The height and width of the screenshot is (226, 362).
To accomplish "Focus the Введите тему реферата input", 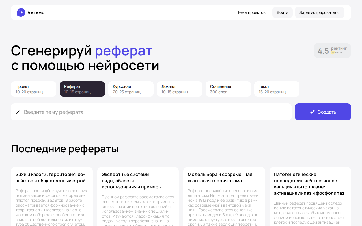I will click(x=151, y=112).
